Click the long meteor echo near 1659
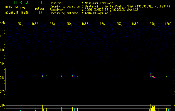Image resolution: width=175 pixels, height=111 pixels. coord(152,76)
